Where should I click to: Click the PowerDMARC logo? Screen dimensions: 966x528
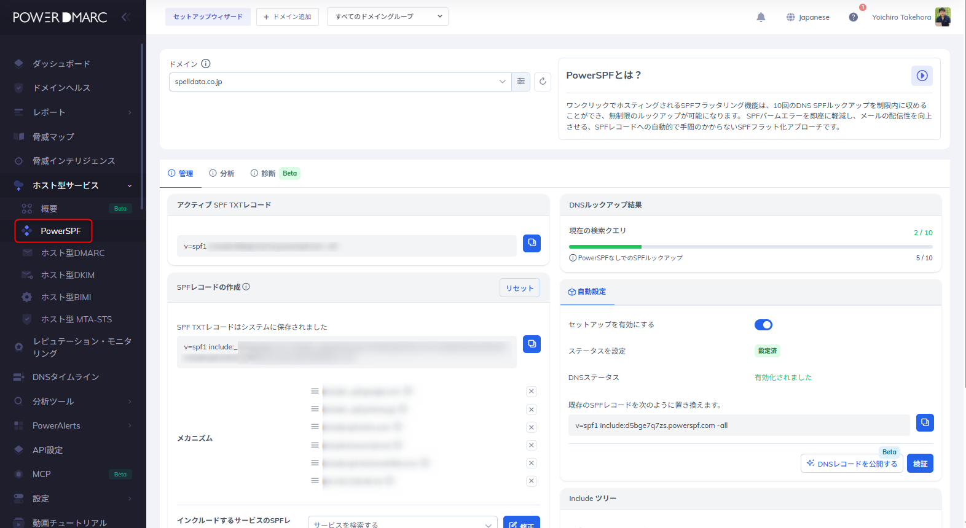pos(60,17)
